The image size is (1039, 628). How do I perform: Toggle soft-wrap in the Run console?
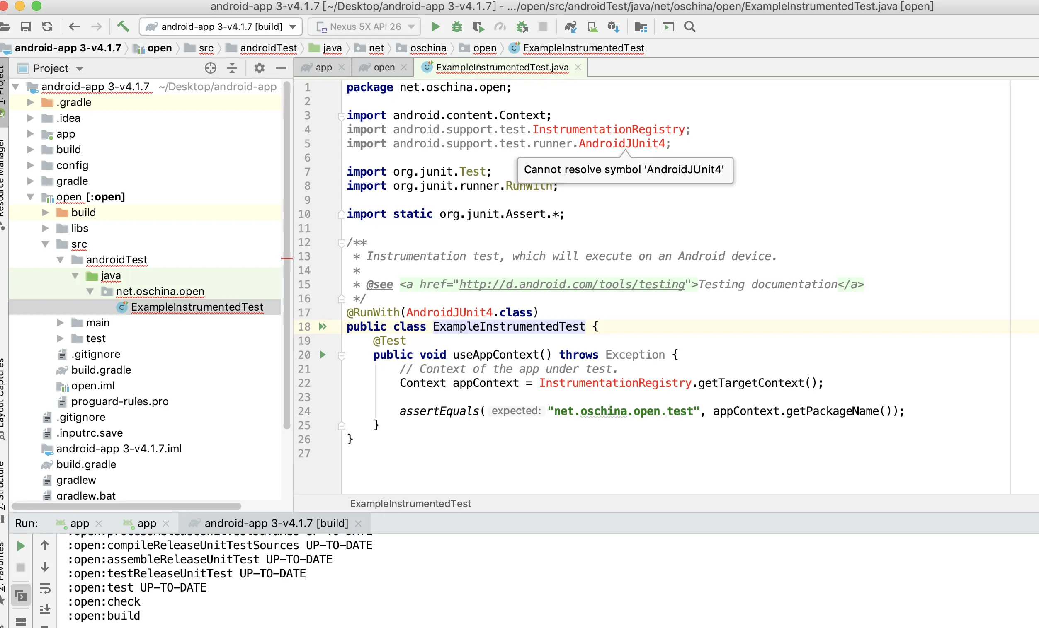tap(45, 588)
